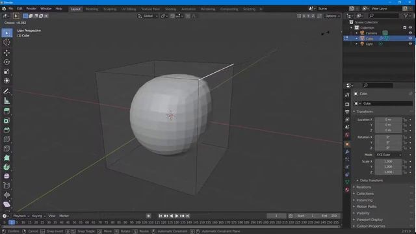416x234 pixels.
Task: Pick the Extrude Region tool
Action: tap(6, 111)
